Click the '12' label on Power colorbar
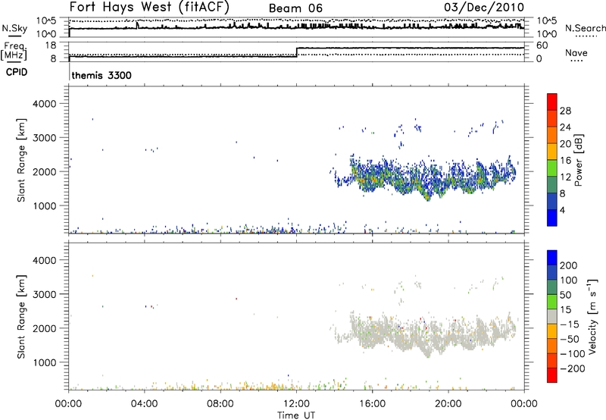Image resolution: width=606 pixels, height=420 pixels. point(565,177)
